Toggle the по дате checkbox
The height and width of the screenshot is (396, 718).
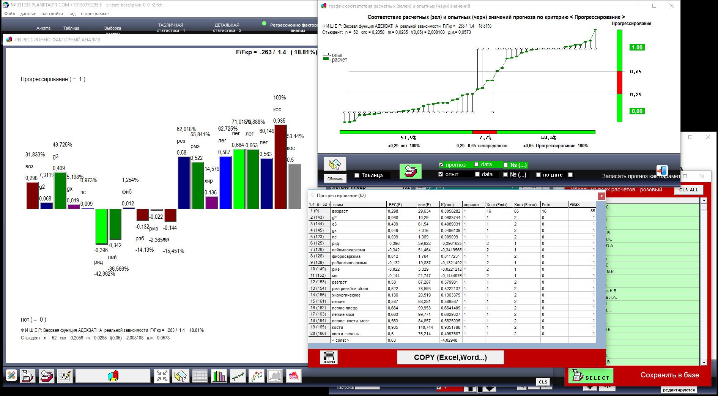538,175
